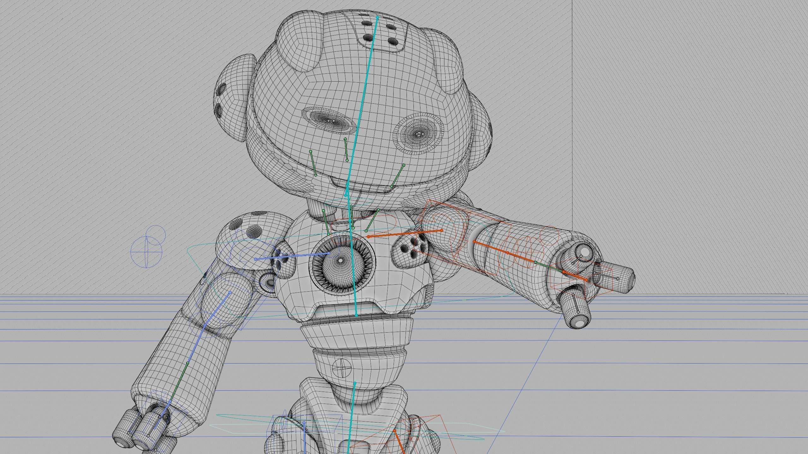The width and height of the screenshot is (808, 454).
Task: Select the orange forearm bone on extended arm
Action: pos(505,252)
